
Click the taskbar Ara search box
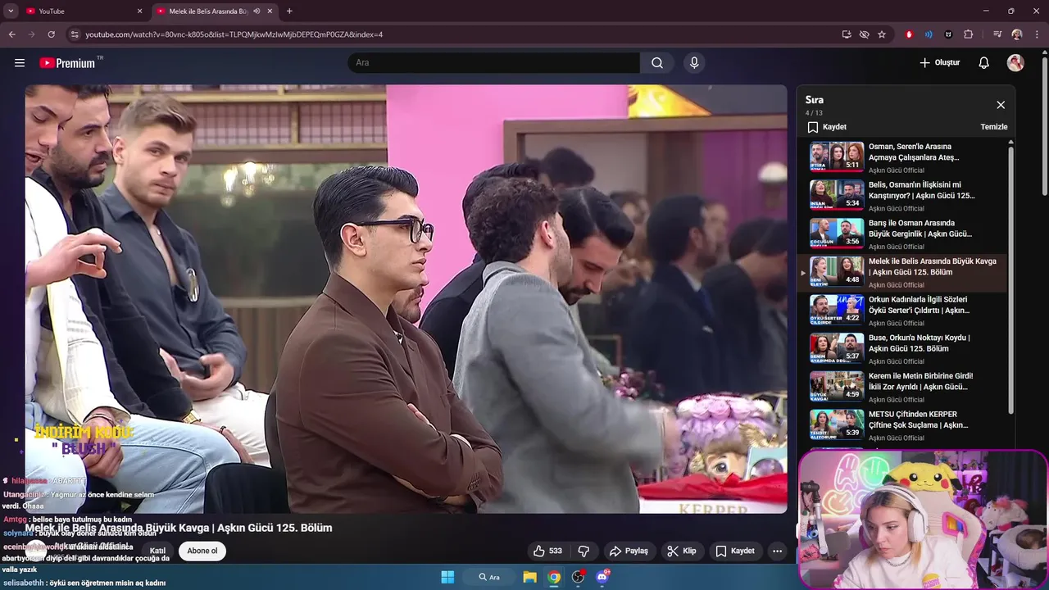(x=490, y=577)
